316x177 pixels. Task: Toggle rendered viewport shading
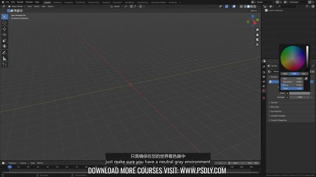click(x=255, y=6)
